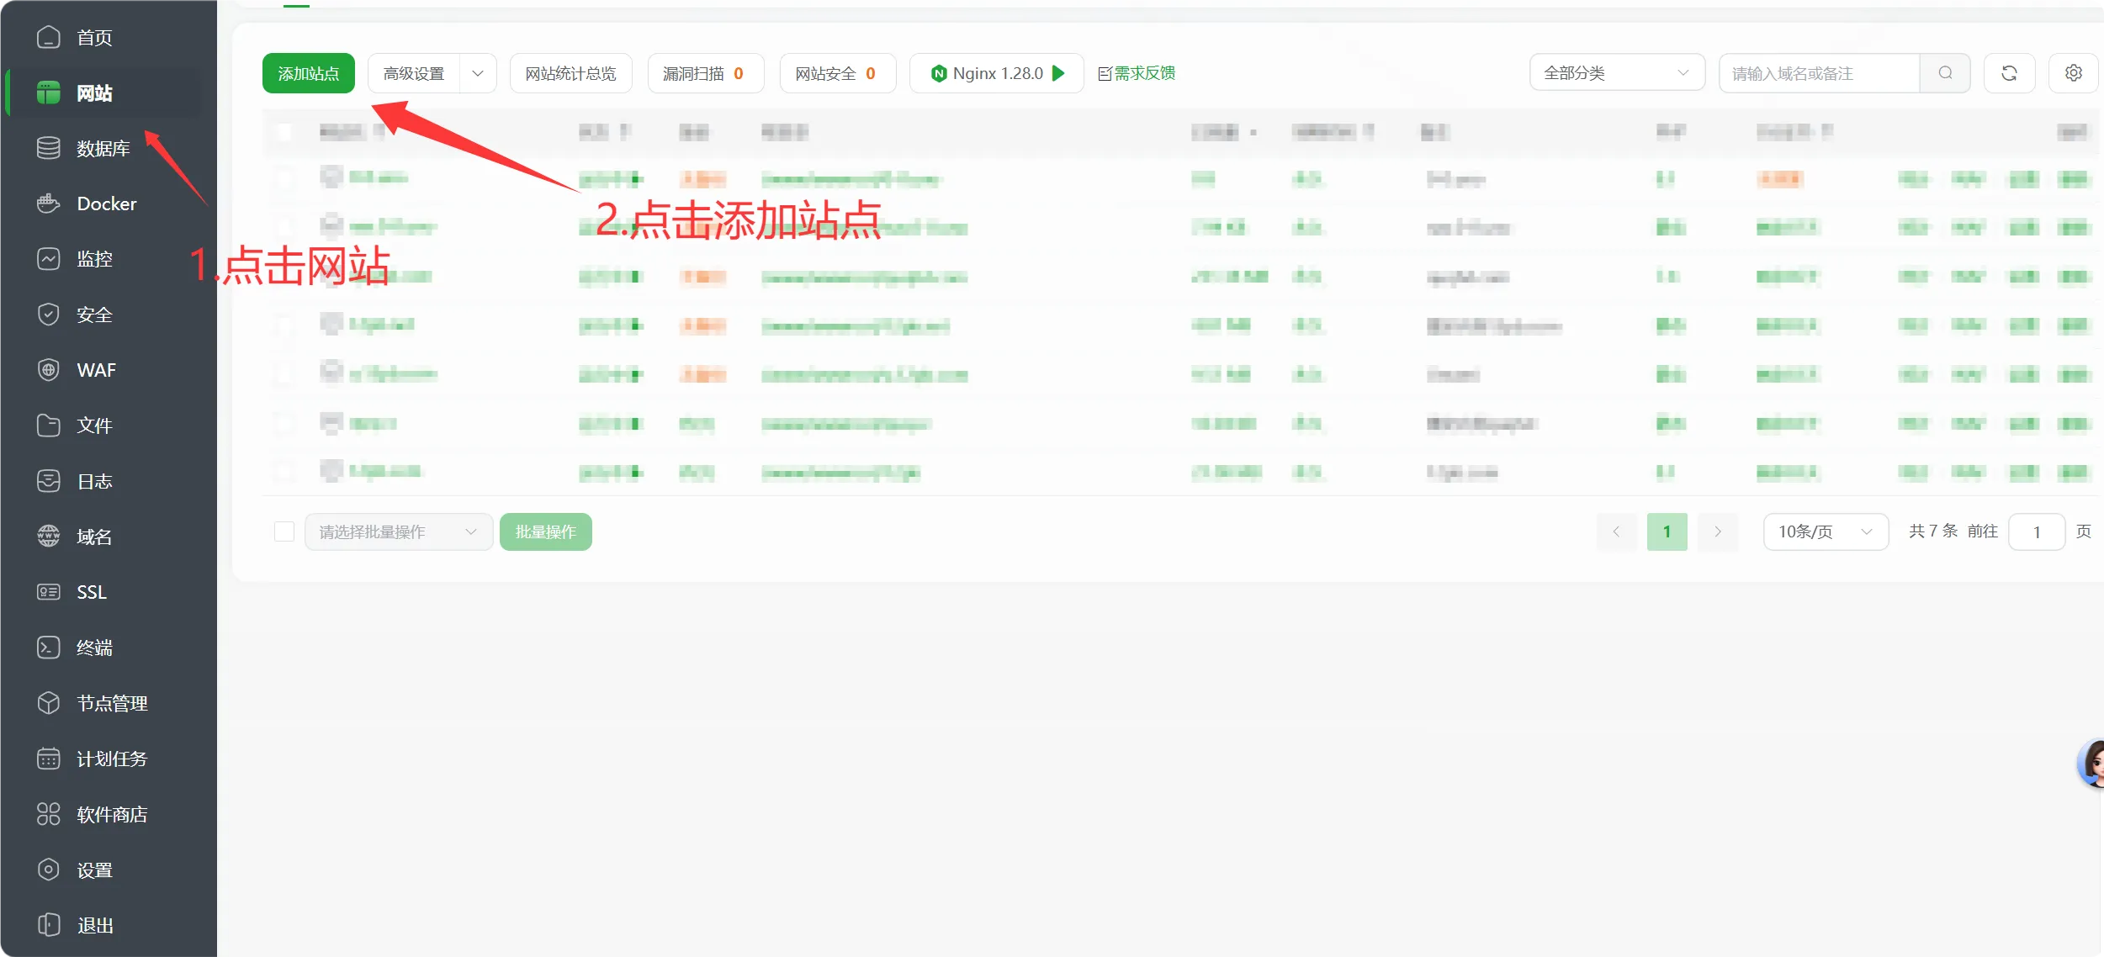Open the WAF panel
Screen dimensions: 2104x957
(x=97, y=369)
